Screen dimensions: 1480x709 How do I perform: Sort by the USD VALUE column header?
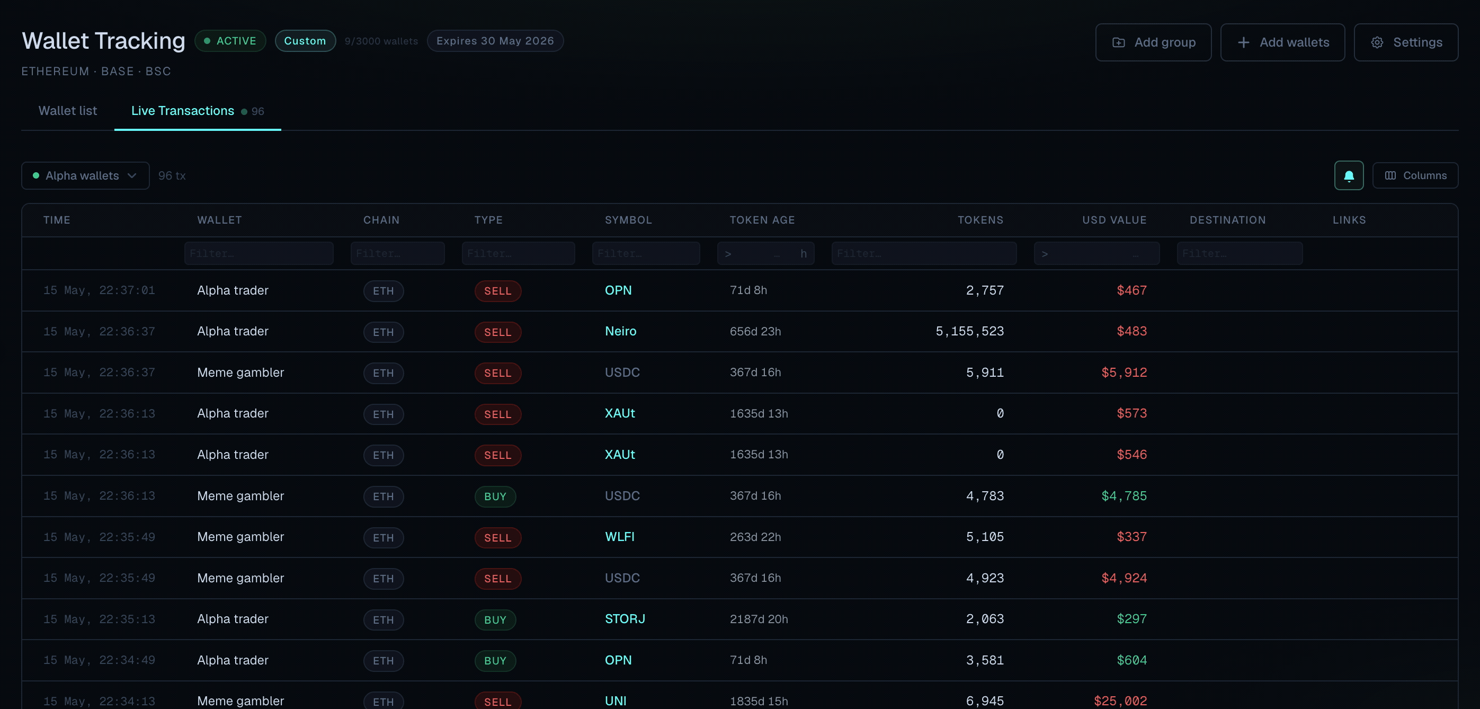pyautogui.click(x=1114, y=220)
